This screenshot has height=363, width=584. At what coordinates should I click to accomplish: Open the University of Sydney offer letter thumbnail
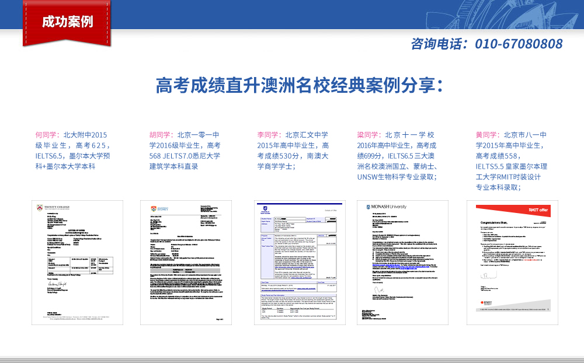pos(186,263)
